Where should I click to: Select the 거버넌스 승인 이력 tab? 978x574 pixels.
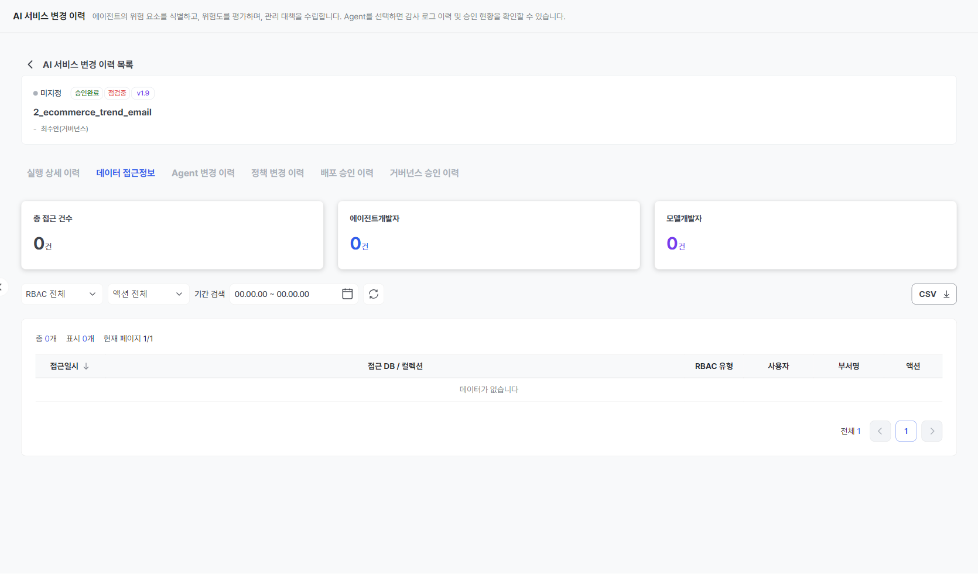425,173
